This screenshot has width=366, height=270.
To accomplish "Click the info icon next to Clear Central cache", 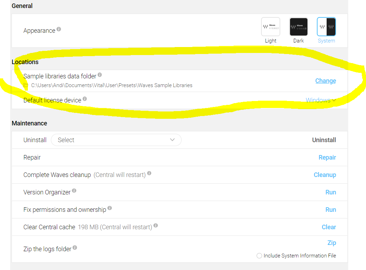I will tap(156, 225).
